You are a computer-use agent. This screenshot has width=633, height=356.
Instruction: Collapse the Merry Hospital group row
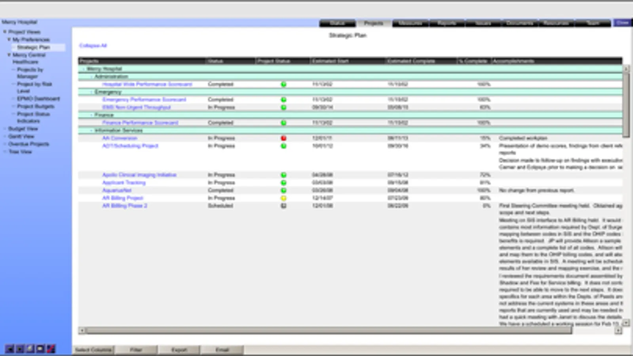84,69
